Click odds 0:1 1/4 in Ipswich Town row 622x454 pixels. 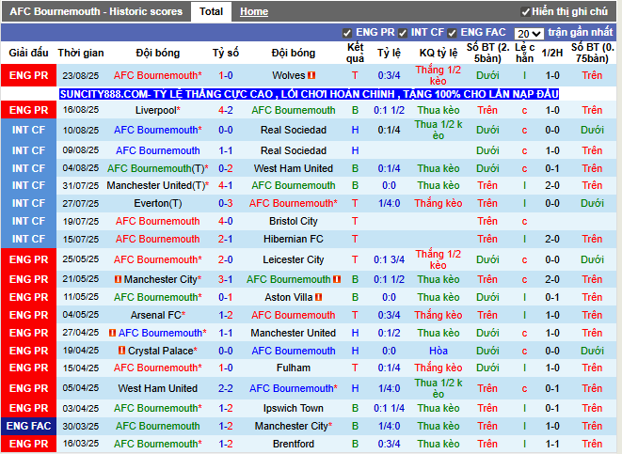coord(389,408)
